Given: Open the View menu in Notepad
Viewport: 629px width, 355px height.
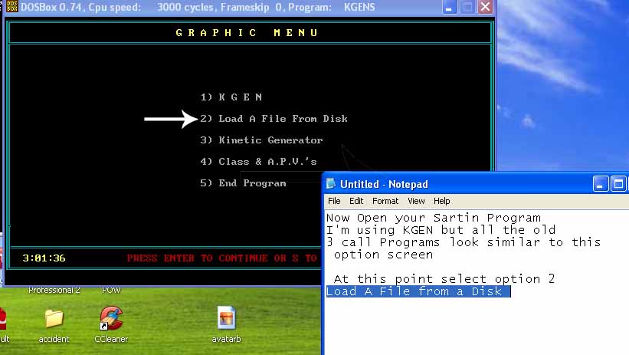Looking at the screenshot, I should point(416,201).
